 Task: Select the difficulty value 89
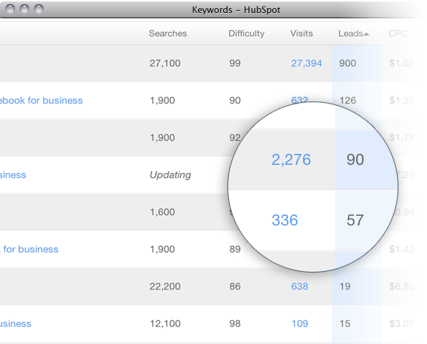click(235, 249)
